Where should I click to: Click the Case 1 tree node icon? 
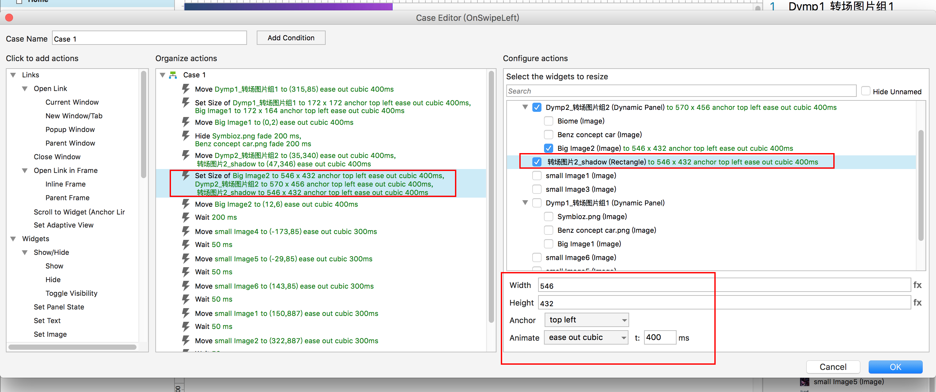click(173, 75)
